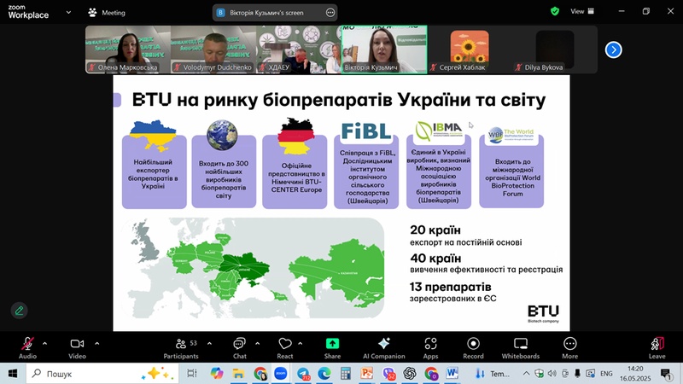Expand video options arrow next to Video

click(96, 343)
